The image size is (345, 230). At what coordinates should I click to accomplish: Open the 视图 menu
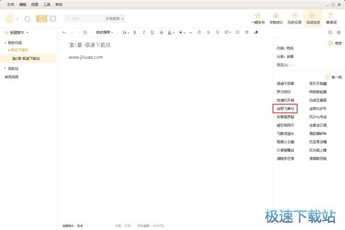pyautogui.click(x=34, y=5)
